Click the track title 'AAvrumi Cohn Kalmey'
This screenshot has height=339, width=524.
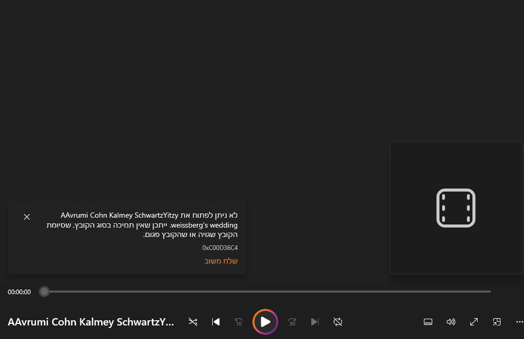[x=91, y=322]
